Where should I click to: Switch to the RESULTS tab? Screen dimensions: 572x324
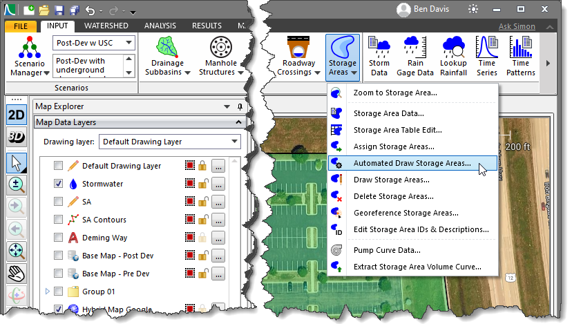click(207, 26)
